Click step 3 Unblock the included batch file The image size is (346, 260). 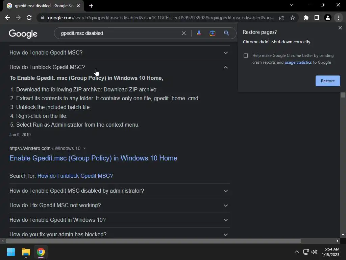point(53,107)
